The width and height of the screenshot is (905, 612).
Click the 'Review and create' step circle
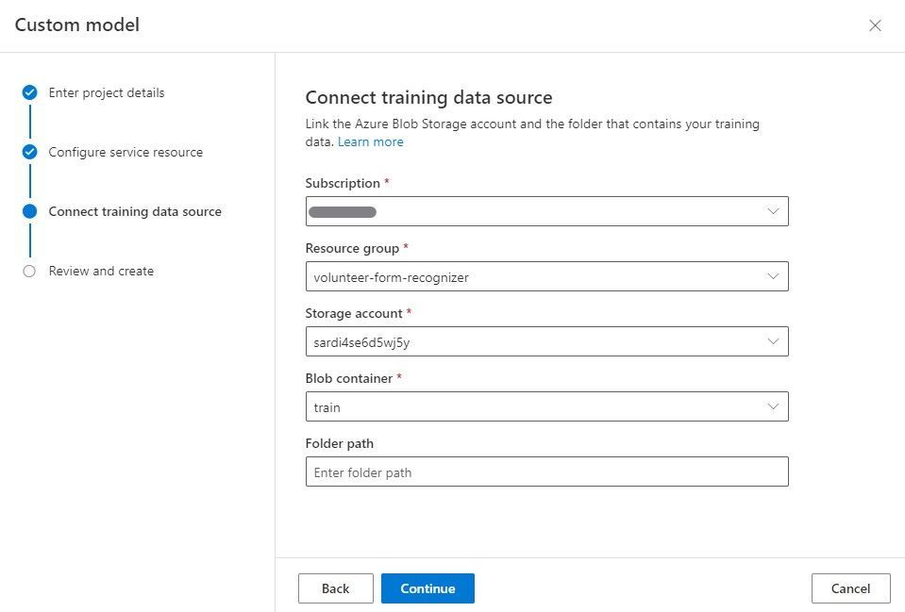point(29,271)
